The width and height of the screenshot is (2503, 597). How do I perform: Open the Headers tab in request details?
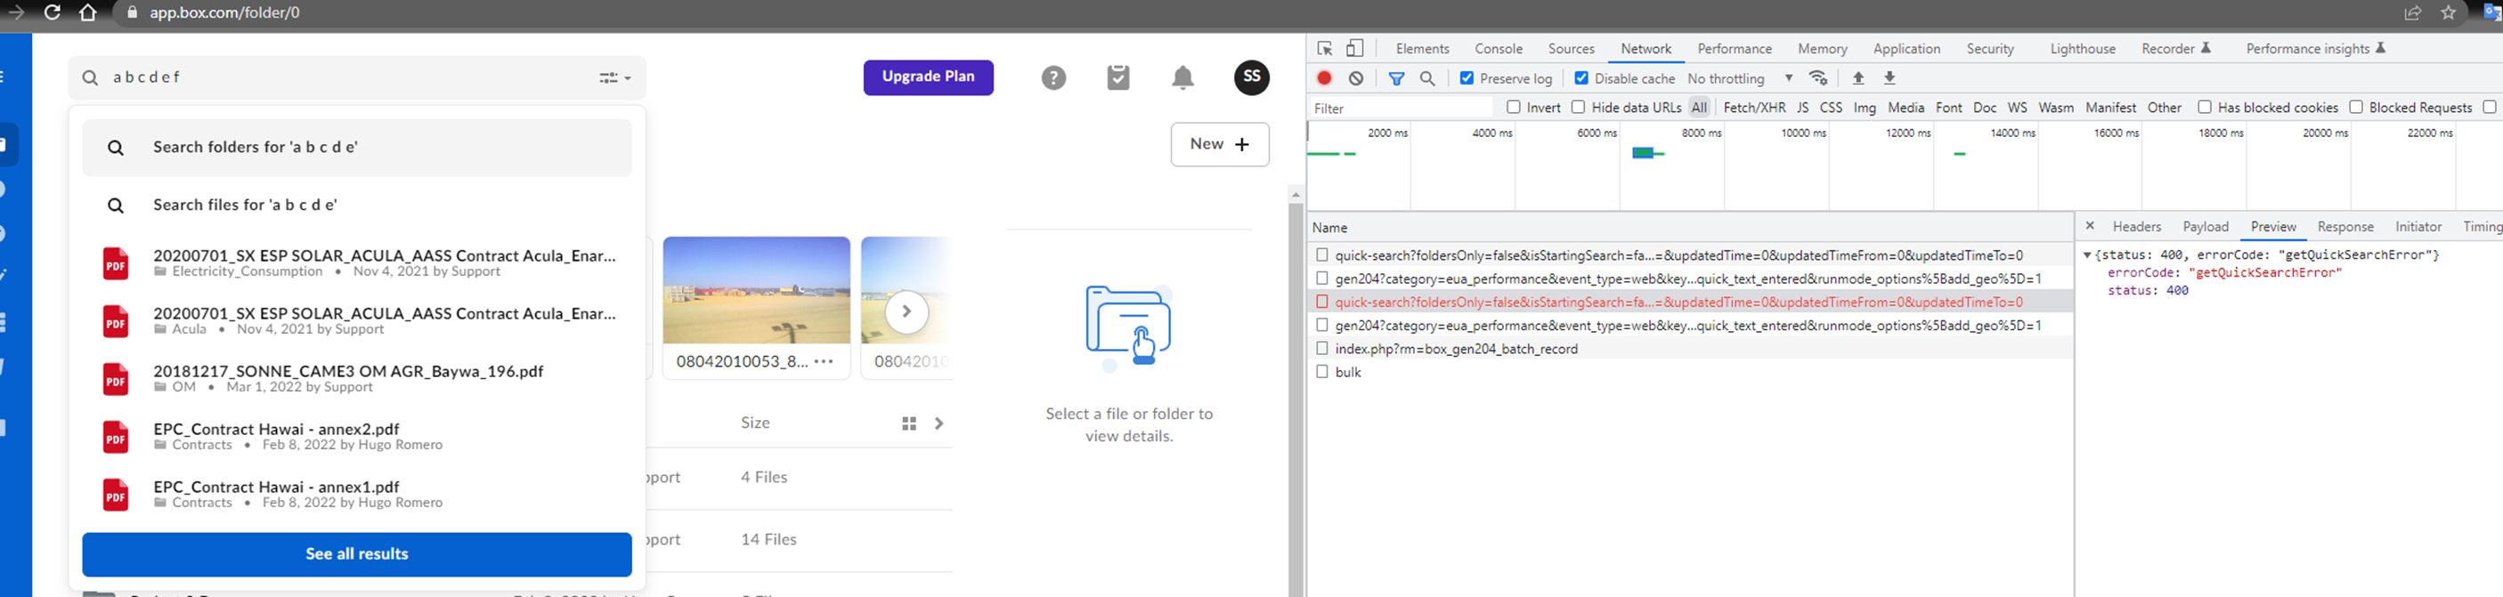pos(2136,226)
